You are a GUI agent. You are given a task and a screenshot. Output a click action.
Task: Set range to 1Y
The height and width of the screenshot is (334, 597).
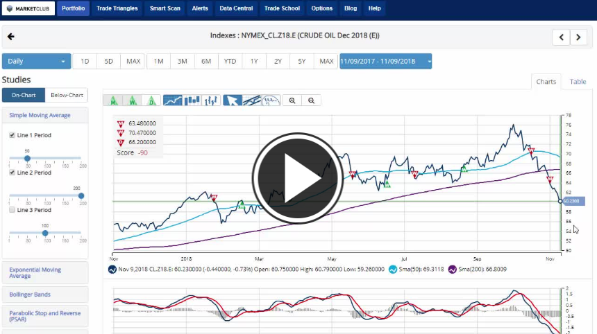coord(254,61)
